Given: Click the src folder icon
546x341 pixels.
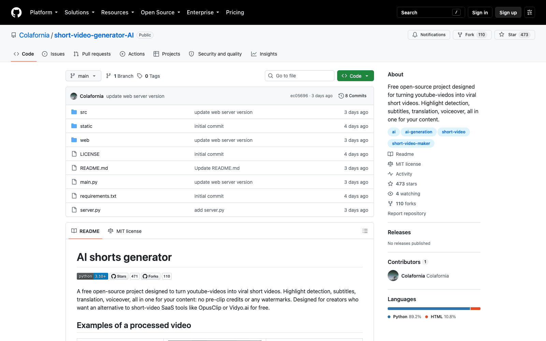Looking at the screenshot, I should pos(74,112).
